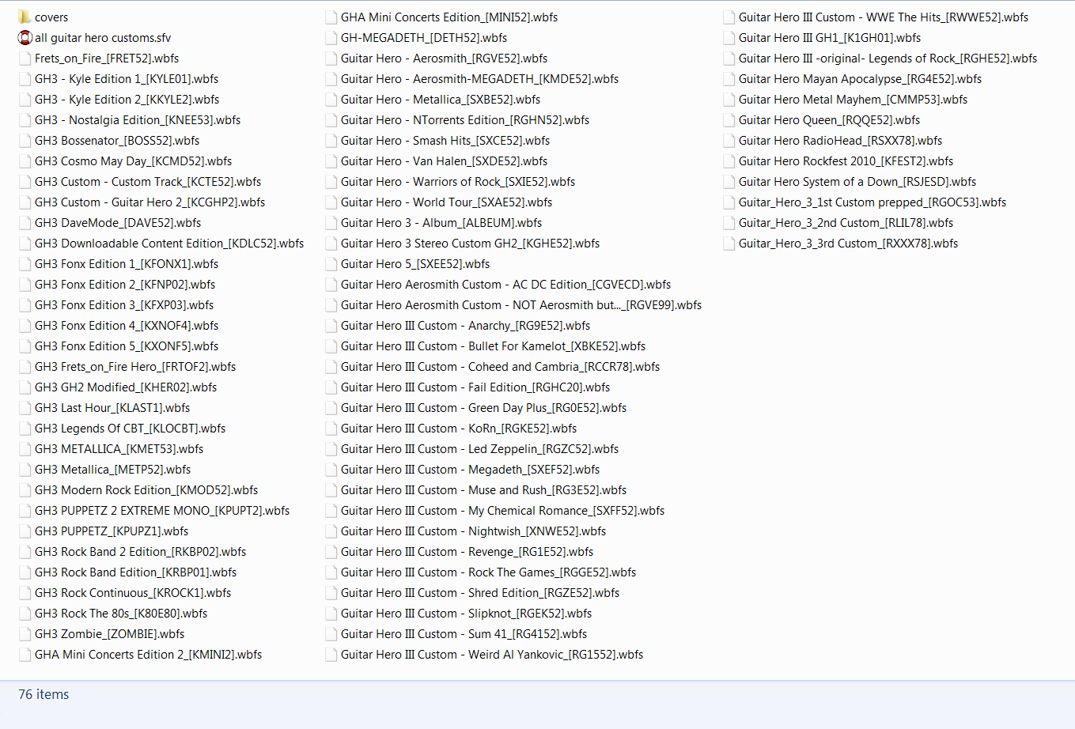Select icon for Guitar Hero Queen_[RQQE52].wbfs

[x=729, y=119]
